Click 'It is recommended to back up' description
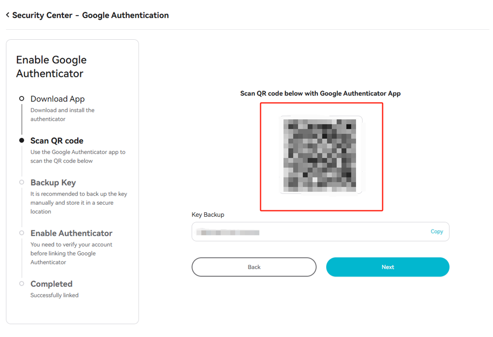 [79, 203]
